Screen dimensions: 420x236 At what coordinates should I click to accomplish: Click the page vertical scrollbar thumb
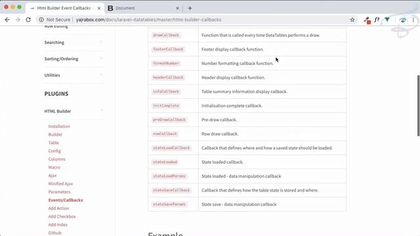click(x=418, y=106)
